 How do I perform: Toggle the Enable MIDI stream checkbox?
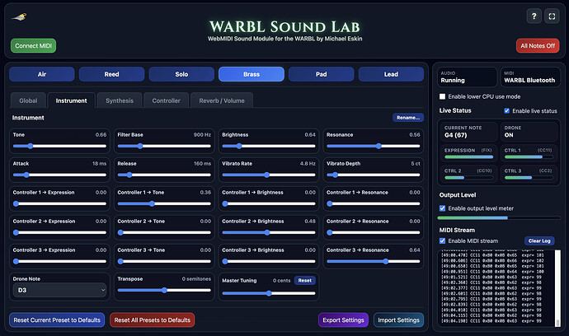pyautogui.click(x=442, y=240)
